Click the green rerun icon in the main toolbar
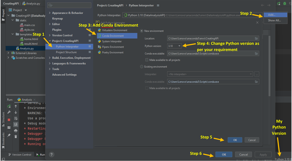The image size is (292, 161). [279, 3]
